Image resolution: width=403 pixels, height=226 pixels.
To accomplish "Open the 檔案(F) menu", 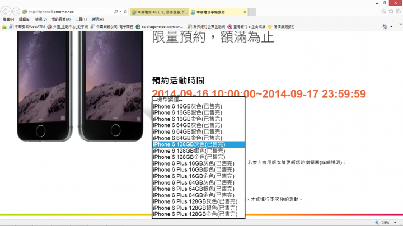I will tap(8, 19).
